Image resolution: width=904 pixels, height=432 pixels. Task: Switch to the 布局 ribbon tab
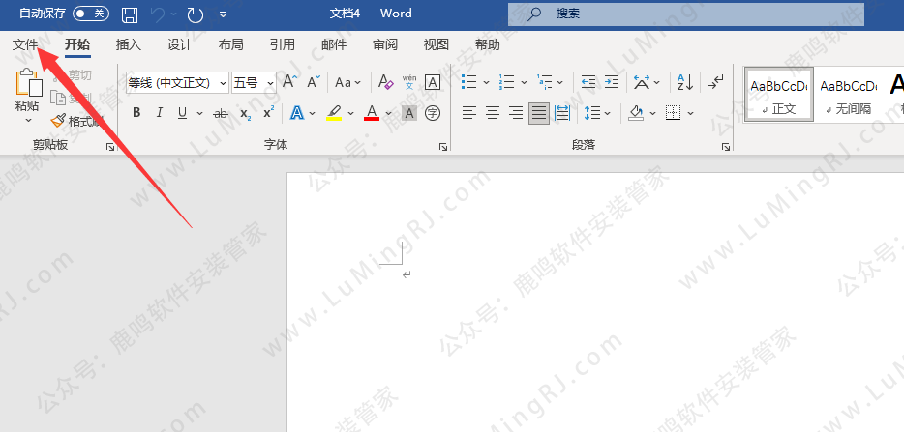coord(230,44)
